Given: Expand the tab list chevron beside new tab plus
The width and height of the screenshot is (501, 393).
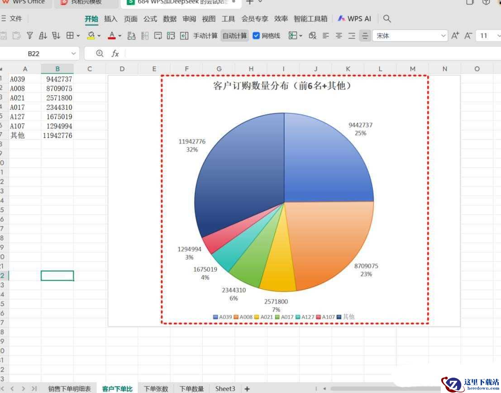Looking at the screenshot, I should pyautogui.click(x=260, y=2).
